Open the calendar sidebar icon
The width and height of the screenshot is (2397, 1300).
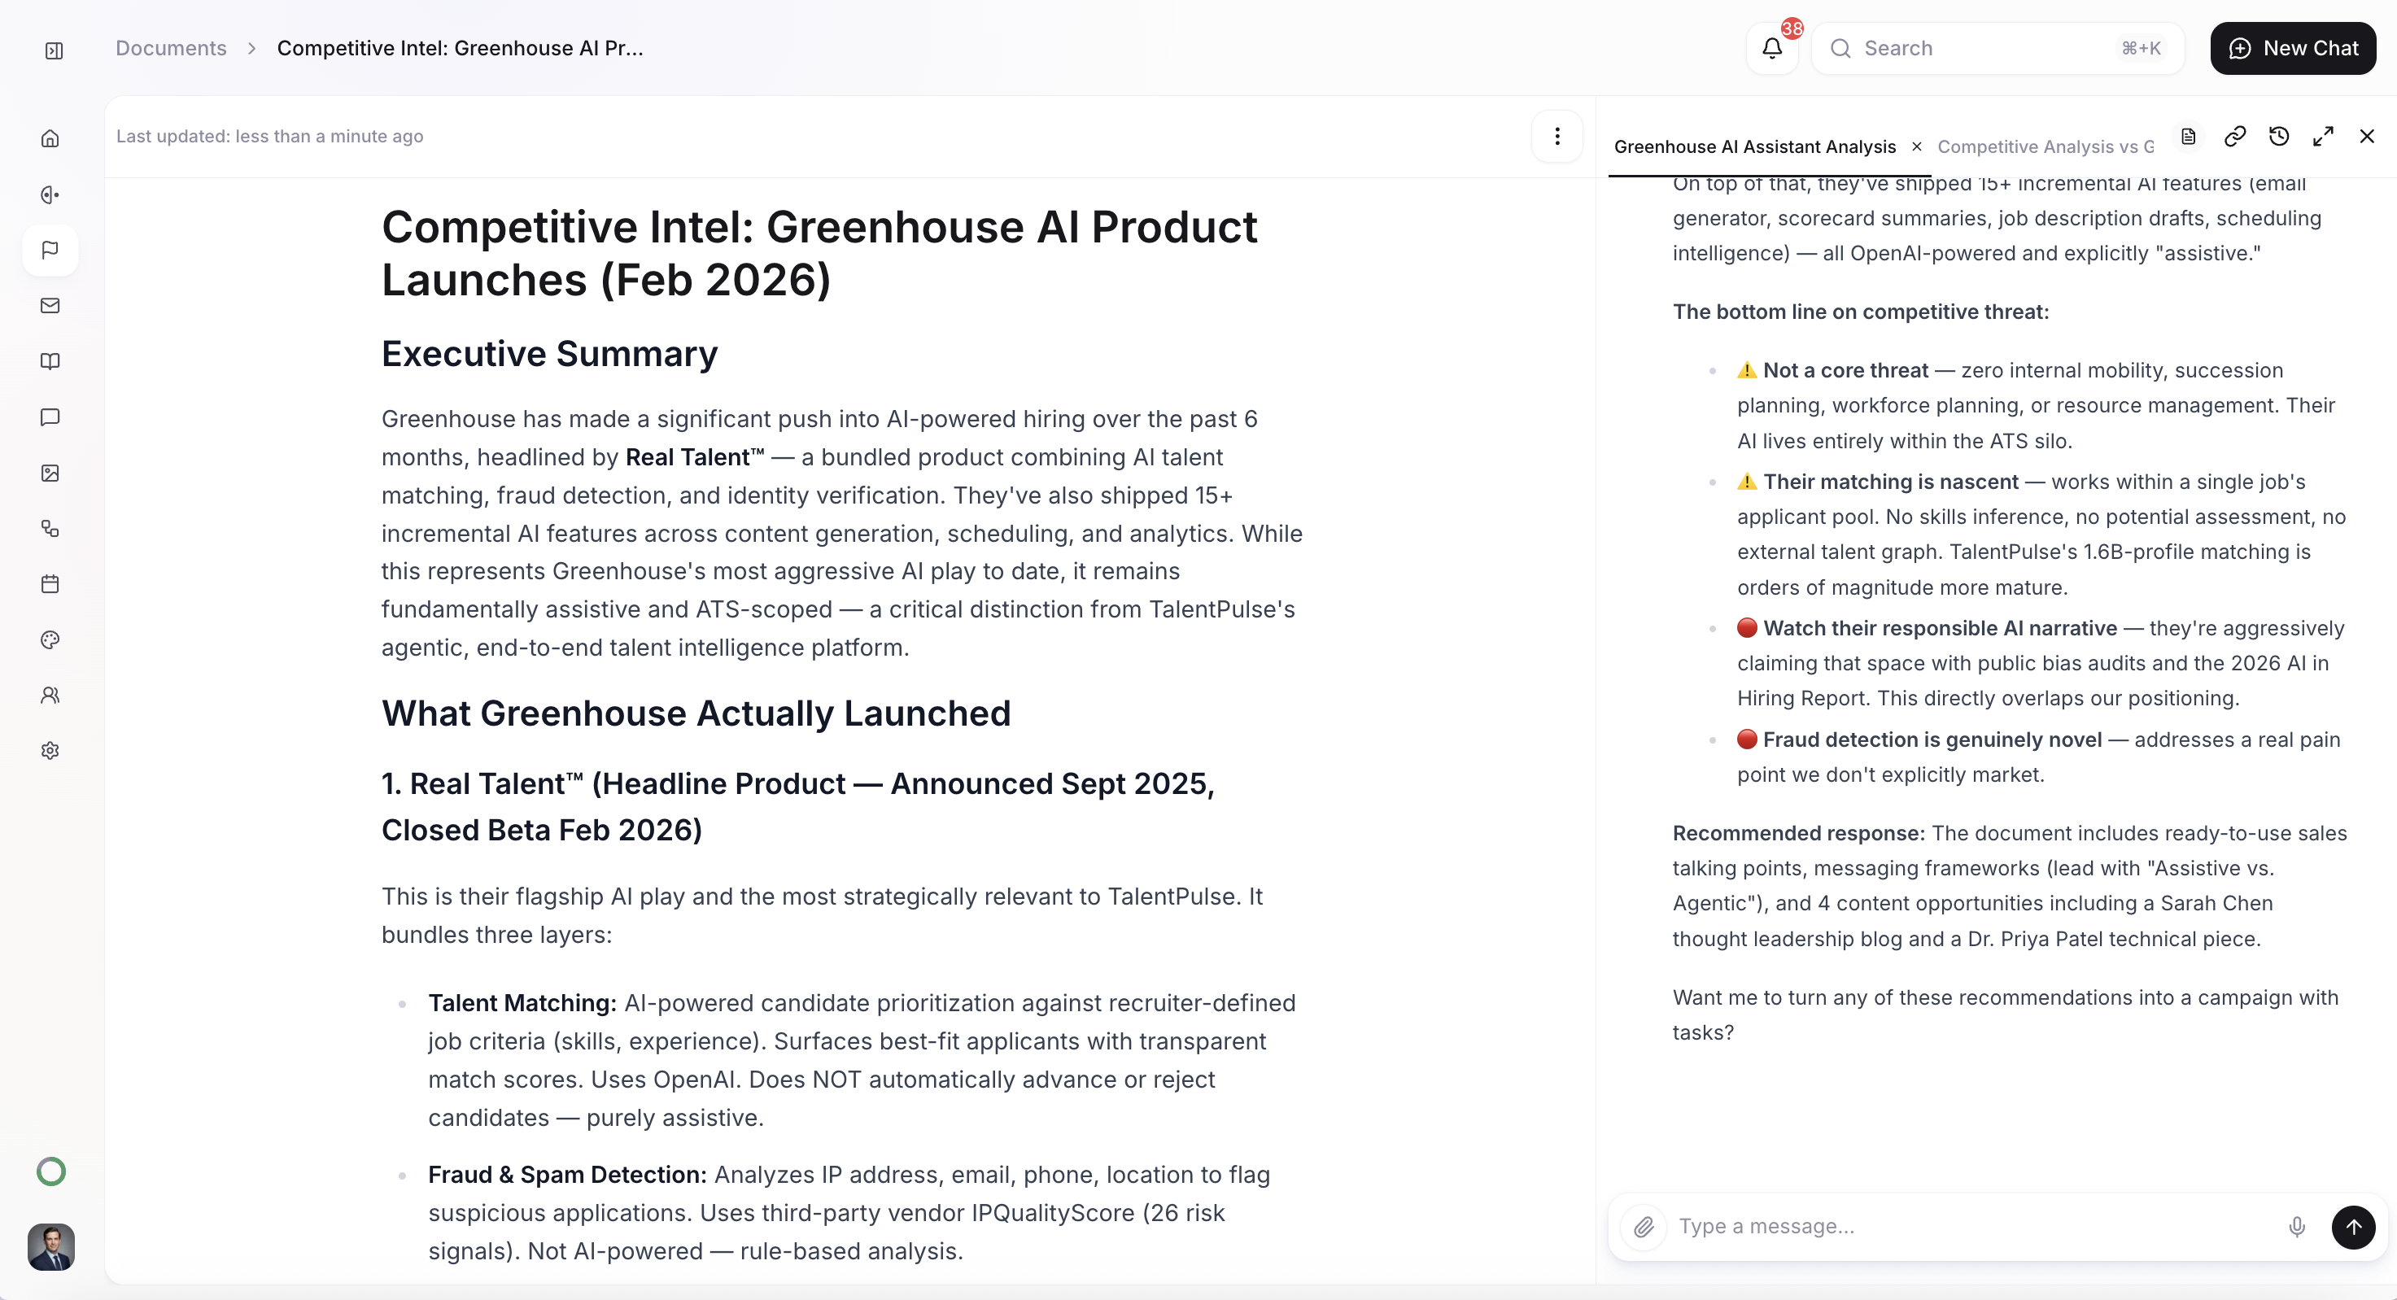pos(50,583)
